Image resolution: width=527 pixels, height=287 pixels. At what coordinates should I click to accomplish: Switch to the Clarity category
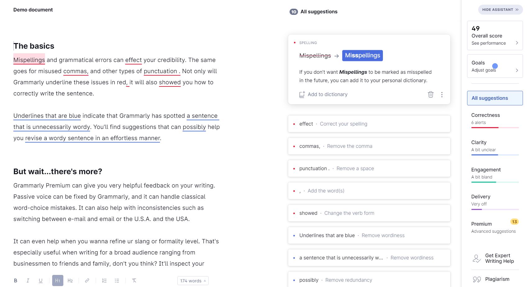click(x=495, y=146)
